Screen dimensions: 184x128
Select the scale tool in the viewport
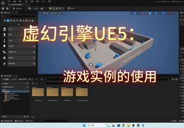140,13
